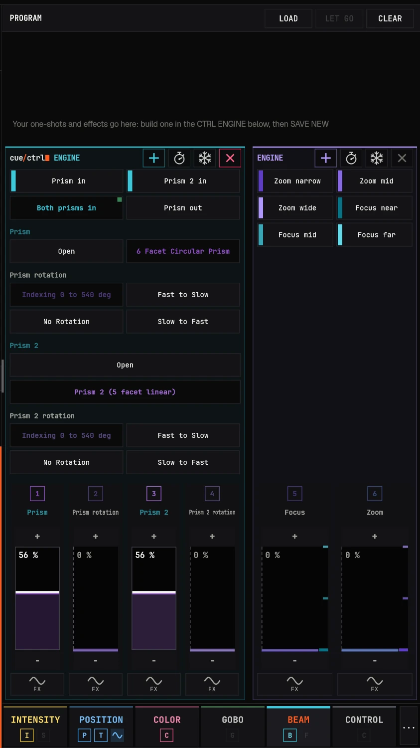
Task: Increase Focus fader with plus
Action: (294, 537)
